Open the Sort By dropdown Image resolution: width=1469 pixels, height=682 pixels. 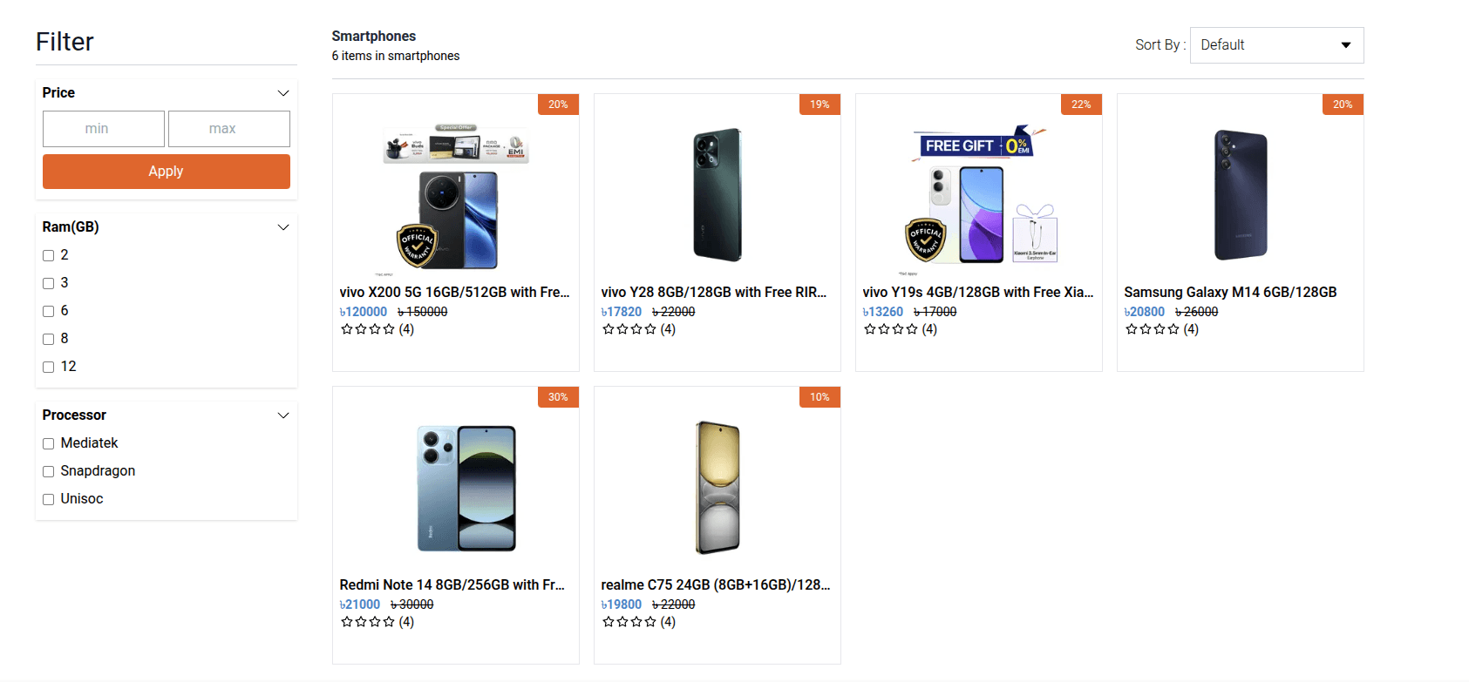pyautogui.click(x=1275, y=44)
